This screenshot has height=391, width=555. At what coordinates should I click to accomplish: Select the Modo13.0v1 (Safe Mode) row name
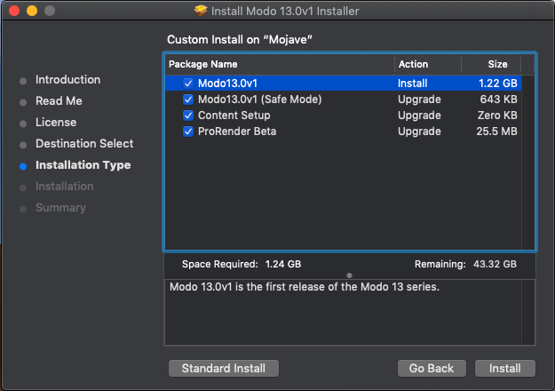(x=259, y=100)
